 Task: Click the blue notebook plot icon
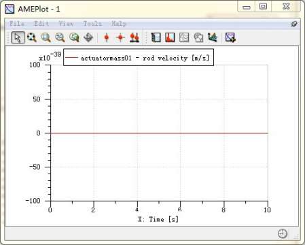coord(156,37)
